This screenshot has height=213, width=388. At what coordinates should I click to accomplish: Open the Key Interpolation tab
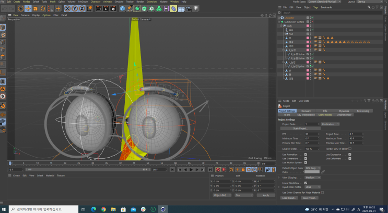[x=306, y=115]
